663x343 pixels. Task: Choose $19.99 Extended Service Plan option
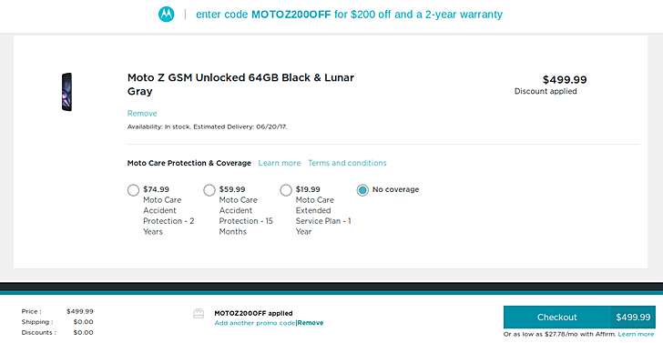pyautogui.click(x=286, y=190)
